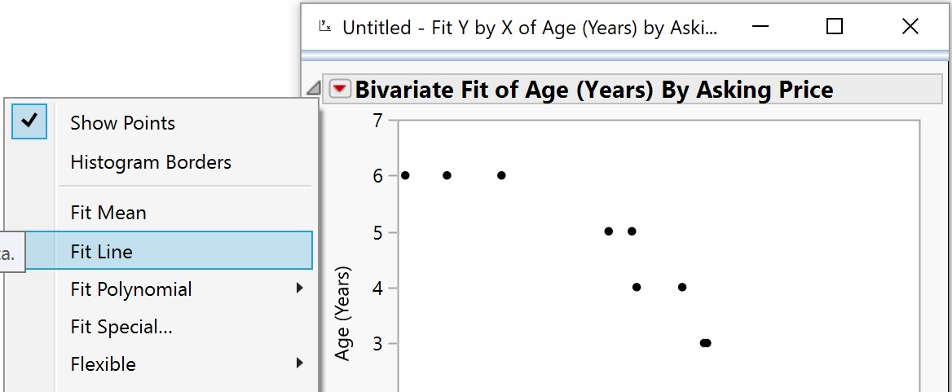Select the rightmost data point at age 6
The width and height of the screenshot is (952, 392).
[501, 175]
